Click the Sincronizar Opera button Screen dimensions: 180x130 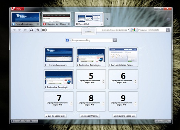[89, 116]
